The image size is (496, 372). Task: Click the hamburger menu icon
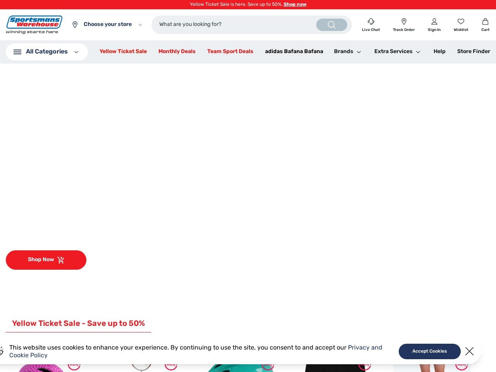(17, 52)
